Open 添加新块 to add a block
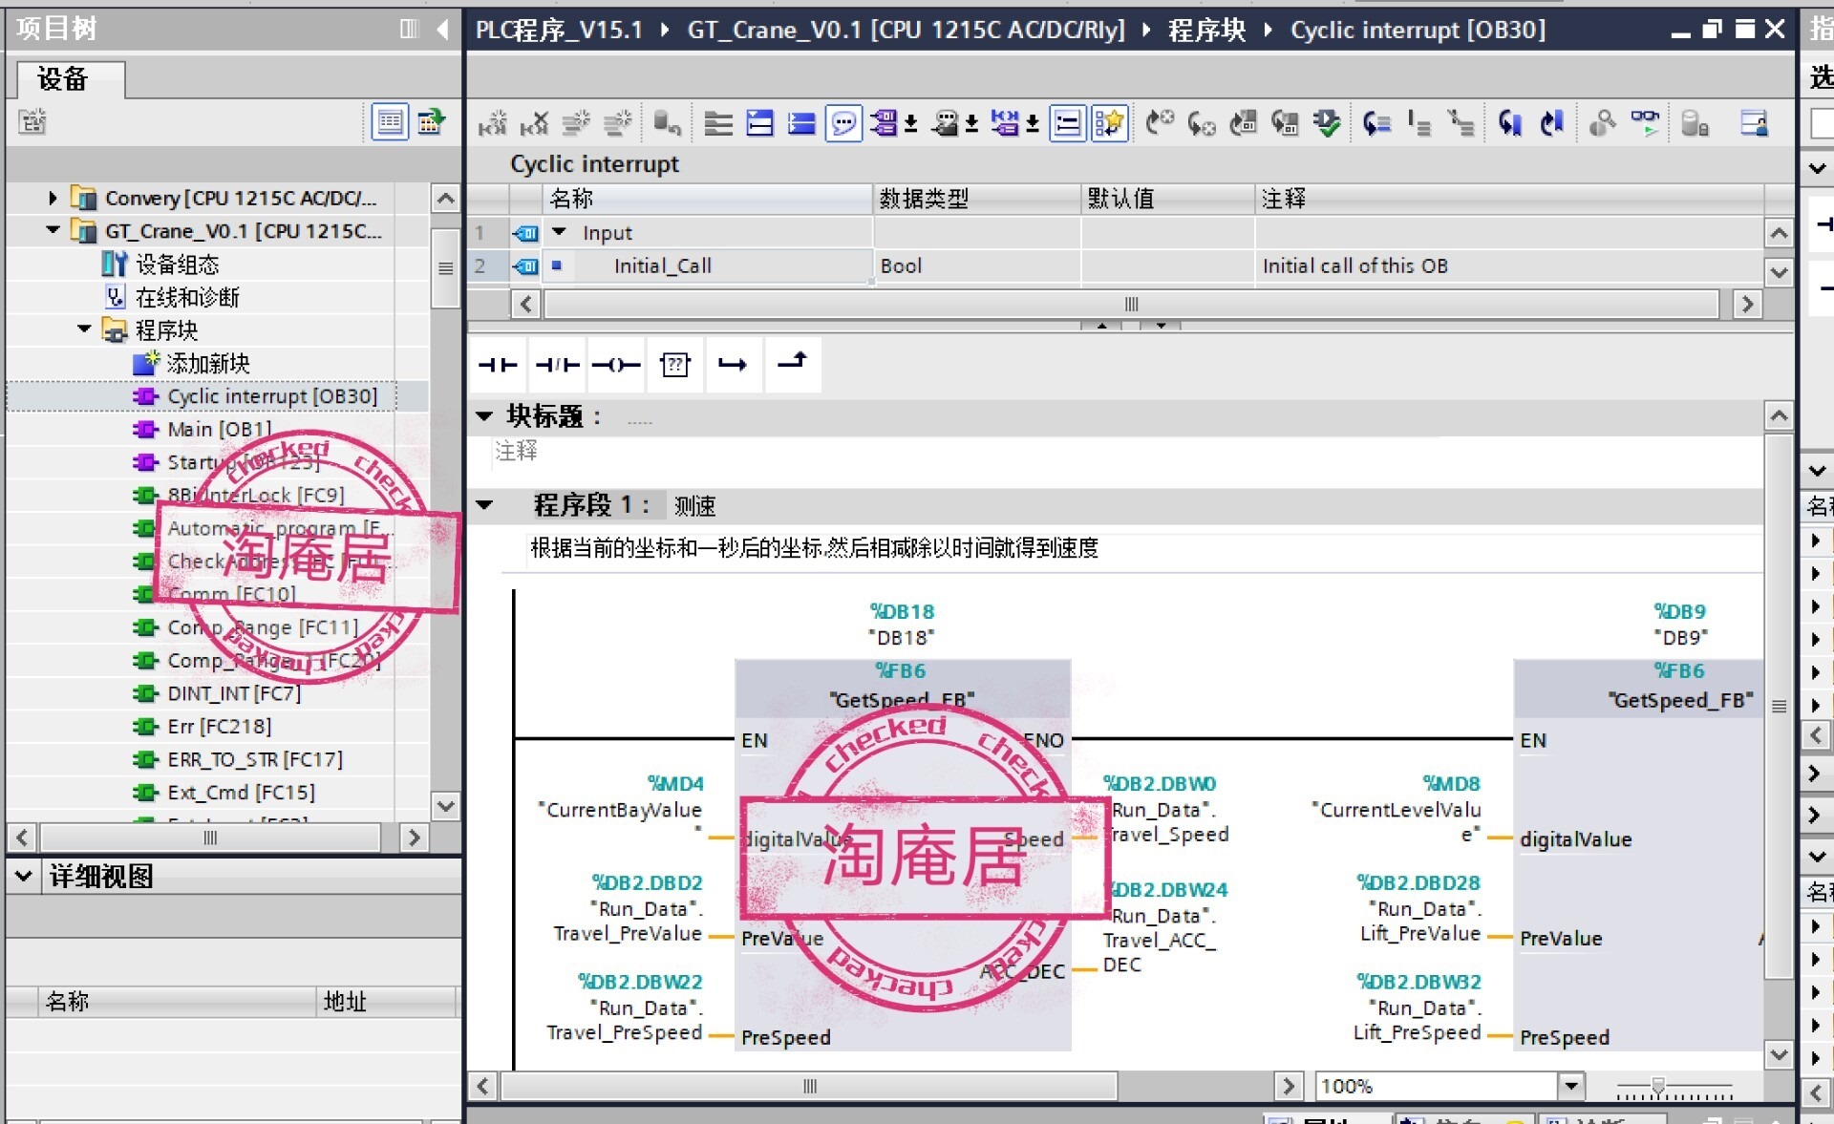Screen dimensions: 1834x1124 click(207, 363)
